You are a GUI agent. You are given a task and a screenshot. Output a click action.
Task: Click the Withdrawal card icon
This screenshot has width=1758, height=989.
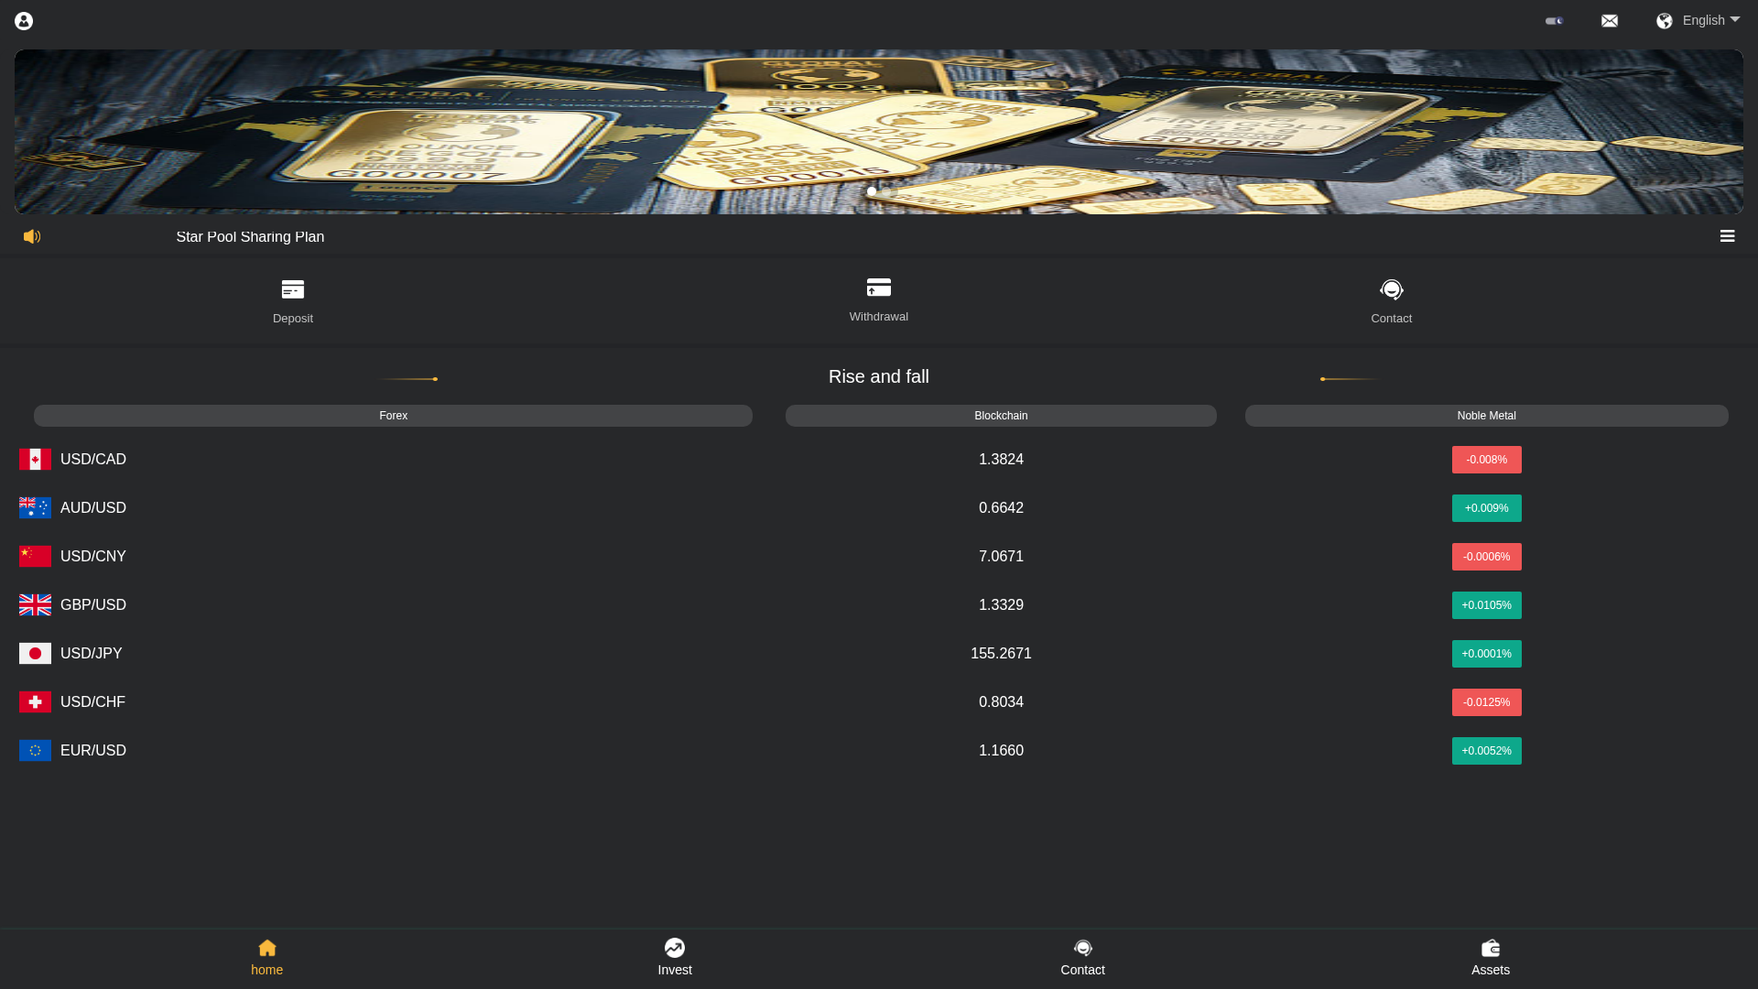pyautogui.click(x=879, y=288)
